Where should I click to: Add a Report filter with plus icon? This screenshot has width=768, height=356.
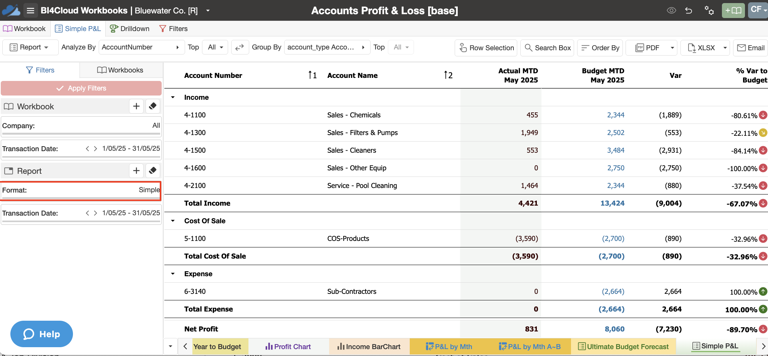tap(136, 171)
